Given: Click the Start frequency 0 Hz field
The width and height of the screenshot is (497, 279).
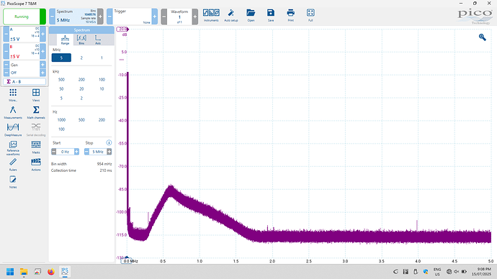Looking at the screenshot, I should 65,152.
